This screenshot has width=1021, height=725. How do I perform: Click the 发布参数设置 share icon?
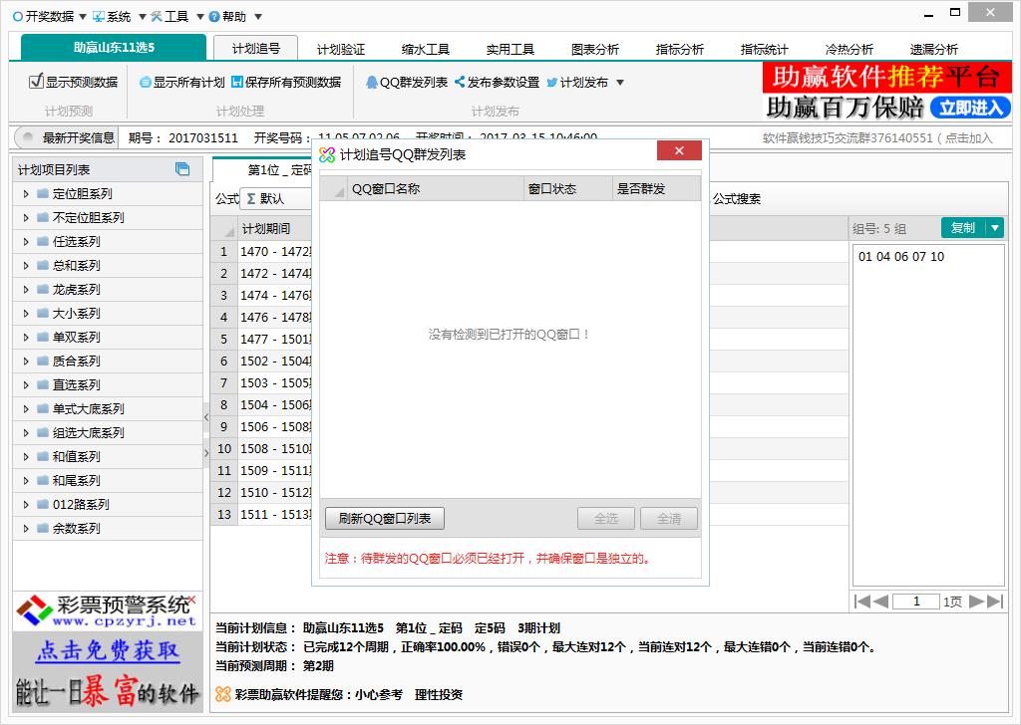(460, 83)
